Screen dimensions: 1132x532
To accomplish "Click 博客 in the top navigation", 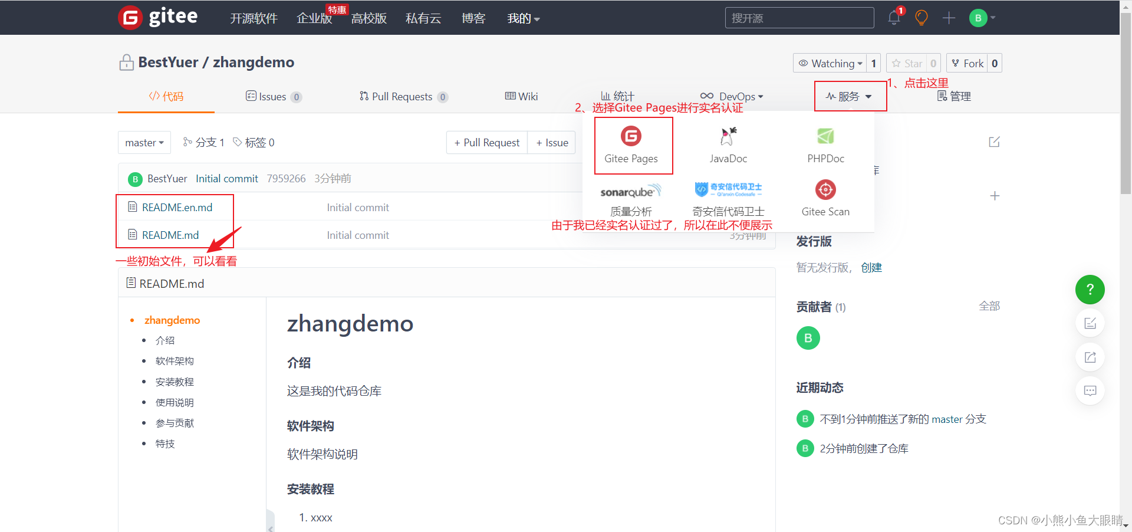I will 473,18.
